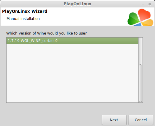Screen dimensions: 155x126
Task: Click the red leaf of the logo
Action: click(x=144, y=15)
